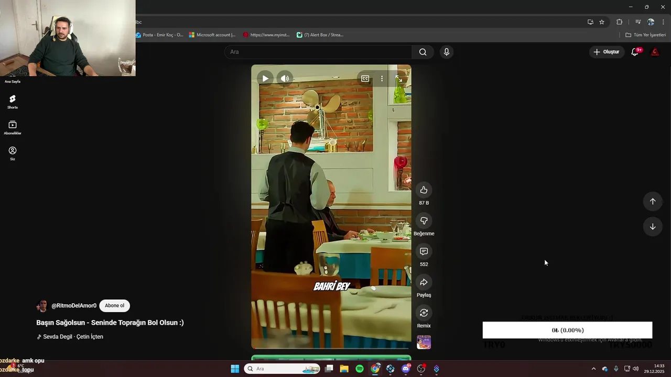Open Chrome extensions puzzle icon
Screen dimensions: 671x377
click(x=620, y=22)
